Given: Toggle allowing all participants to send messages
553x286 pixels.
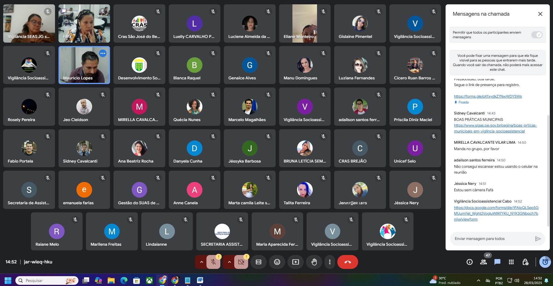Looking at the screenshot, I should [x=536, y=35].
